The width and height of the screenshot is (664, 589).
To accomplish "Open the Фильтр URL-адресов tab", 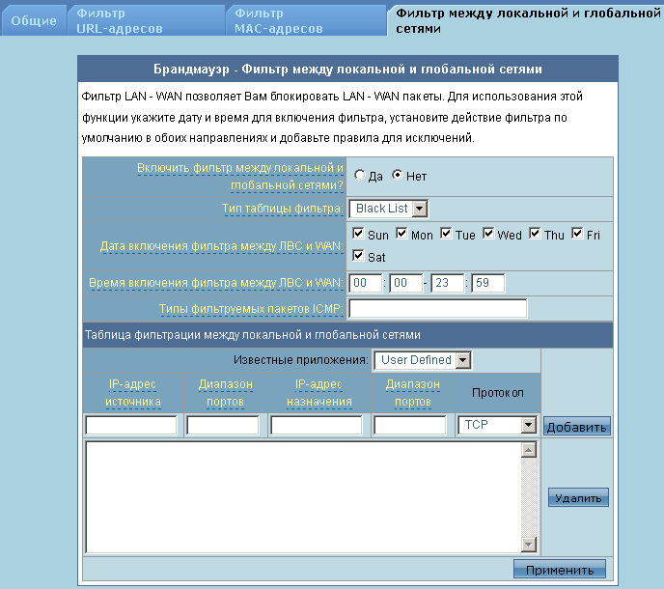I will pos(146,21).
